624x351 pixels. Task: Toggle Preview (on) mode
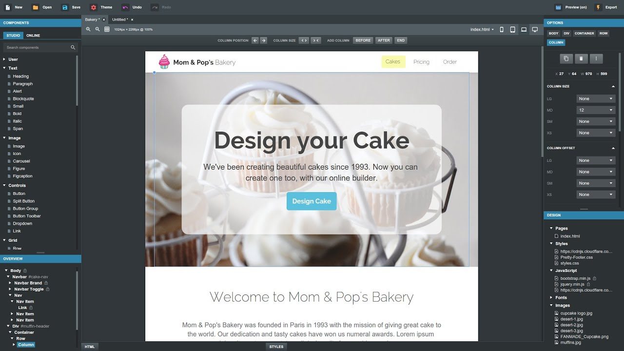click(571, 7)
